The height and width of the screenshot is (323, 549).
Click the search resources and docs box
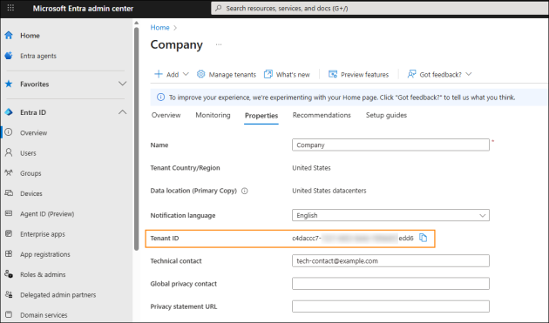click(x=380, y=8)
